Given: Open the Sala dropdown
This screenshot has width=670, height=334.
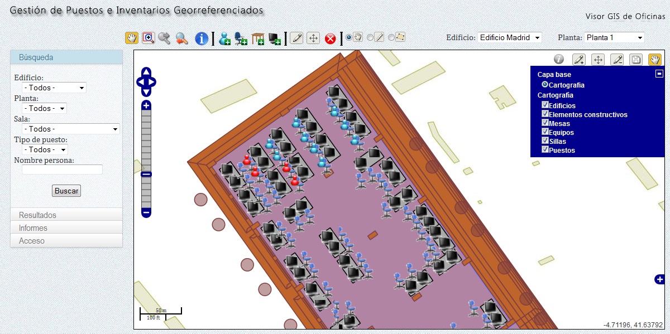Looking at the screenshot, I should click(71, 129).
